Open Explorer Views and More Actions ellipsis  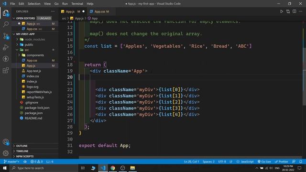coord(53,11)
